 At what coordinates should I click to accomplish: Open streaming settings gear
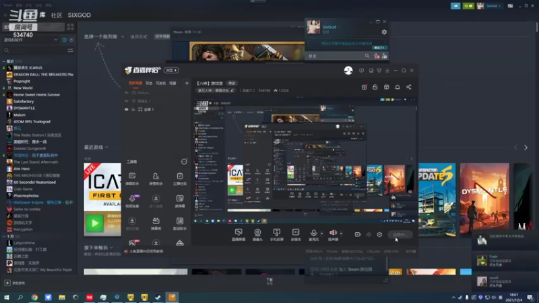point(379,234)
